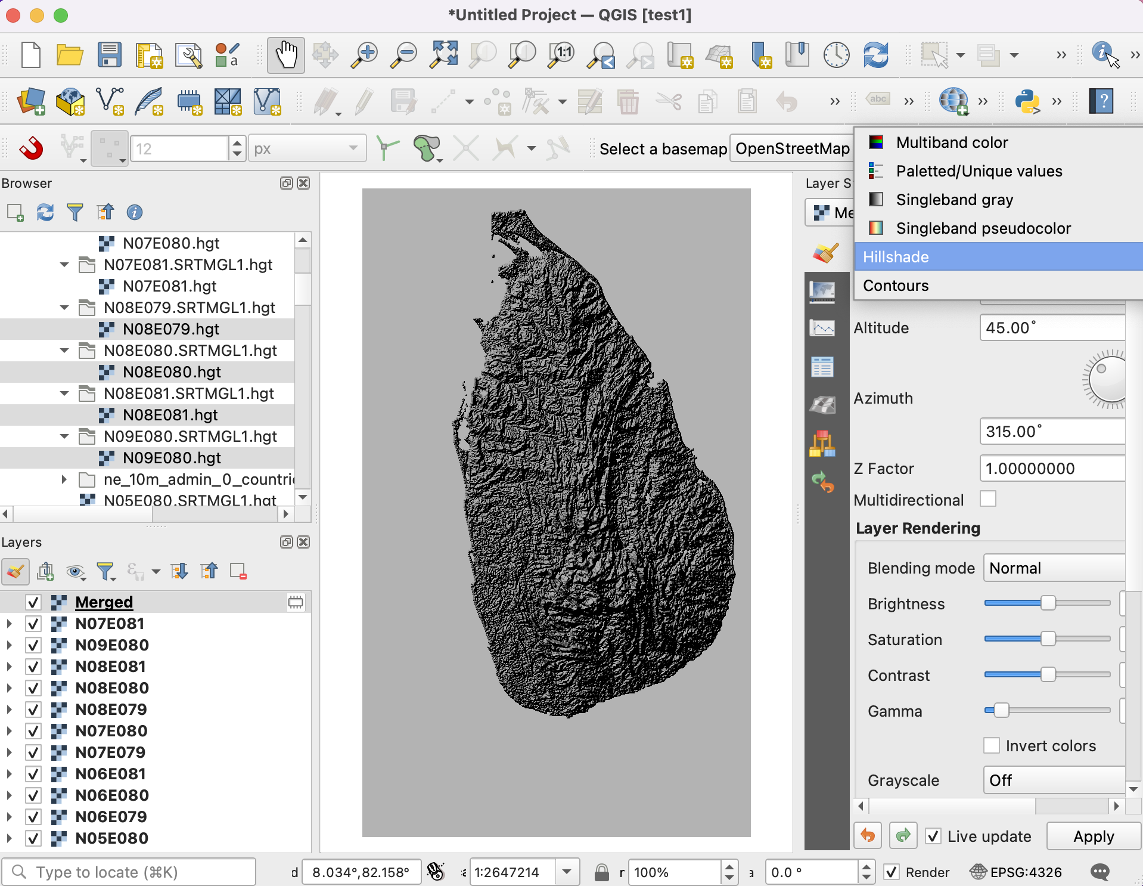The width and height of the screenshot is (1143, 886).
Task: Collapse the N08E079.SRTMGL1.hgt folder
Action: pos(64,308)
